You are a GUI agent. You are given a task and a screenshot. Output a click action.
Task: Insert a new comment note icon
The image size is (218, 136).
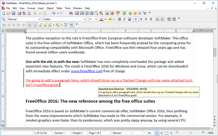(4, 25)
